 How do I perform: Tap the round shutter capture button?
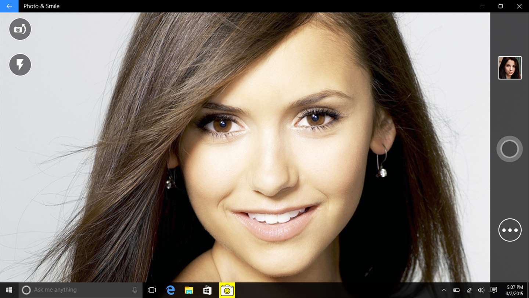tap(510, 149)
